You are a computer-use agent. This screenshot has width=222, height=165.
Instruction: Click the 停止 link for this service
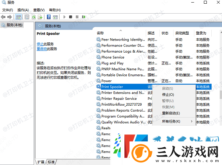(40, 44)
